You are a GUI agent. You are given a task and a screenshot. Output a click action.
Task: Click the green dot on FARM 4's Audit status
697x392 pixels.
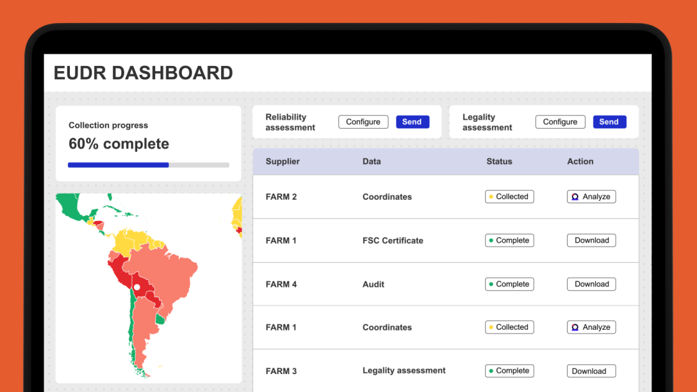491,284
